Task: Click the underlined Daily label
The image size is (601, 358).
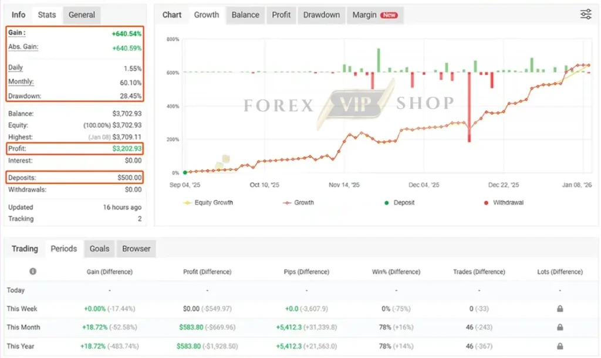Action: pyautogui.click(x=15, y=68)
